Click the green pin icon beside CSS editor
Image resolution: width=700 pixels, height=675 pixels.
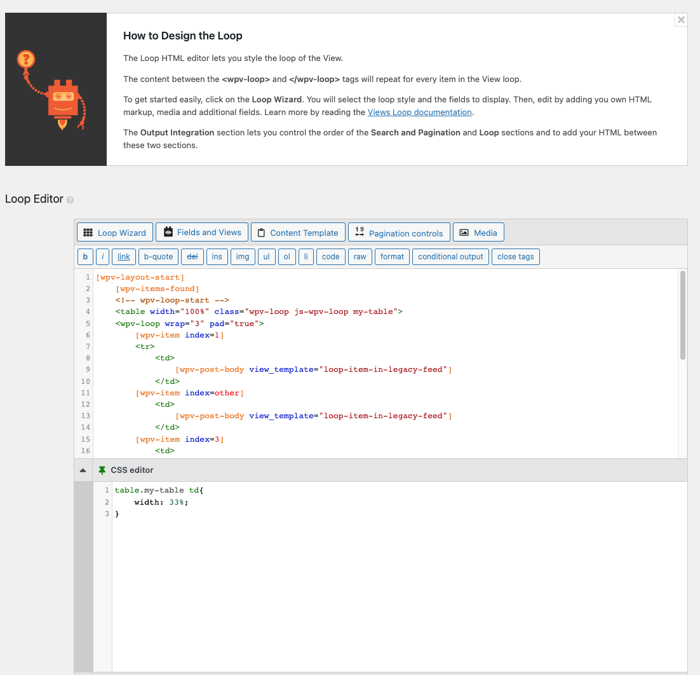click(102, 470)
